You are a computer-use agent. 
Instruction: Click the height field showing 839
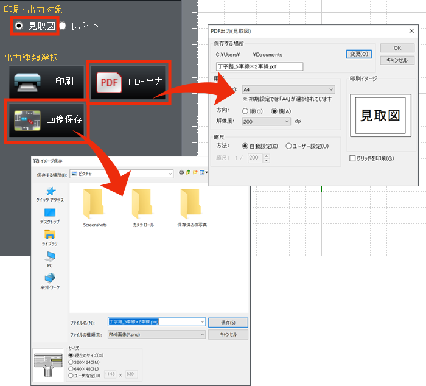click(x=131, y=374)
